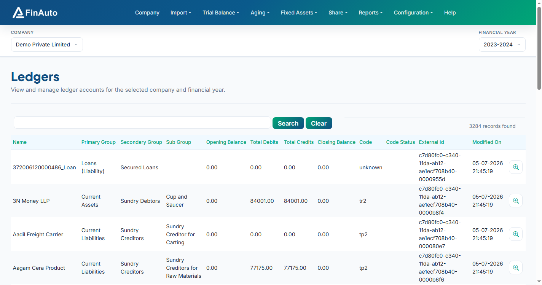
Task: View details of Aadil Freight Carrier ledger
Action: click(516, 234)
